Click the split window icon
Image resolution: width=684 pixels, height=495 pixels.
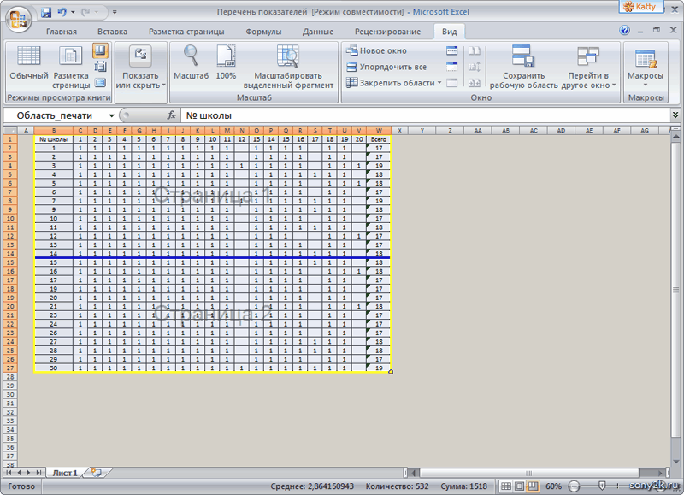tap(452, 51)
